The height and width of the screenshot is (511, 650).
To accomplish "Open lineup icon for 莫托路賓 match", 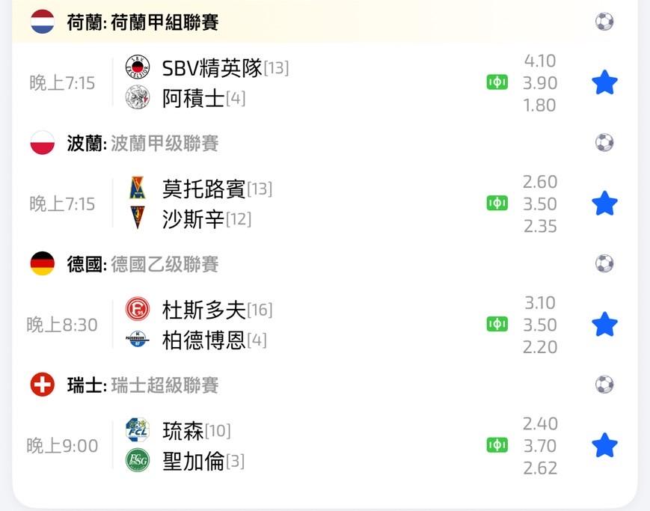I will pyautogui.click(x=497, y=204).
